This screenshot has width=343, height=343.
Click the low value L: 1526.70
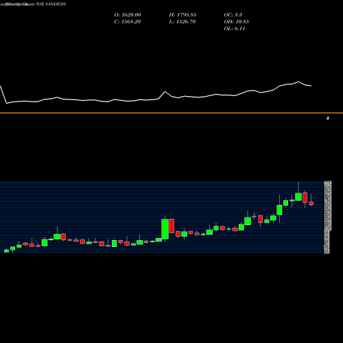(x=182, y=22)
